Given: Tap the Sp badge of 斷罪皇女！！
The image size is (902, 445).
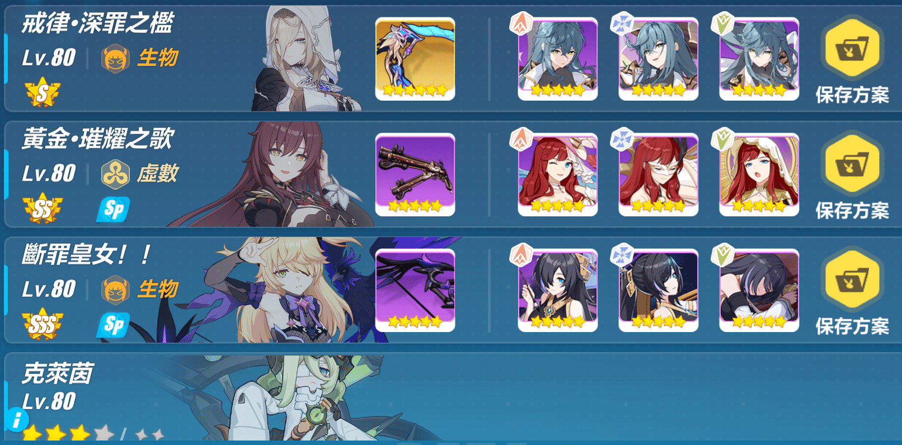Looking at the screenshot, I should [x=114, y=325].
